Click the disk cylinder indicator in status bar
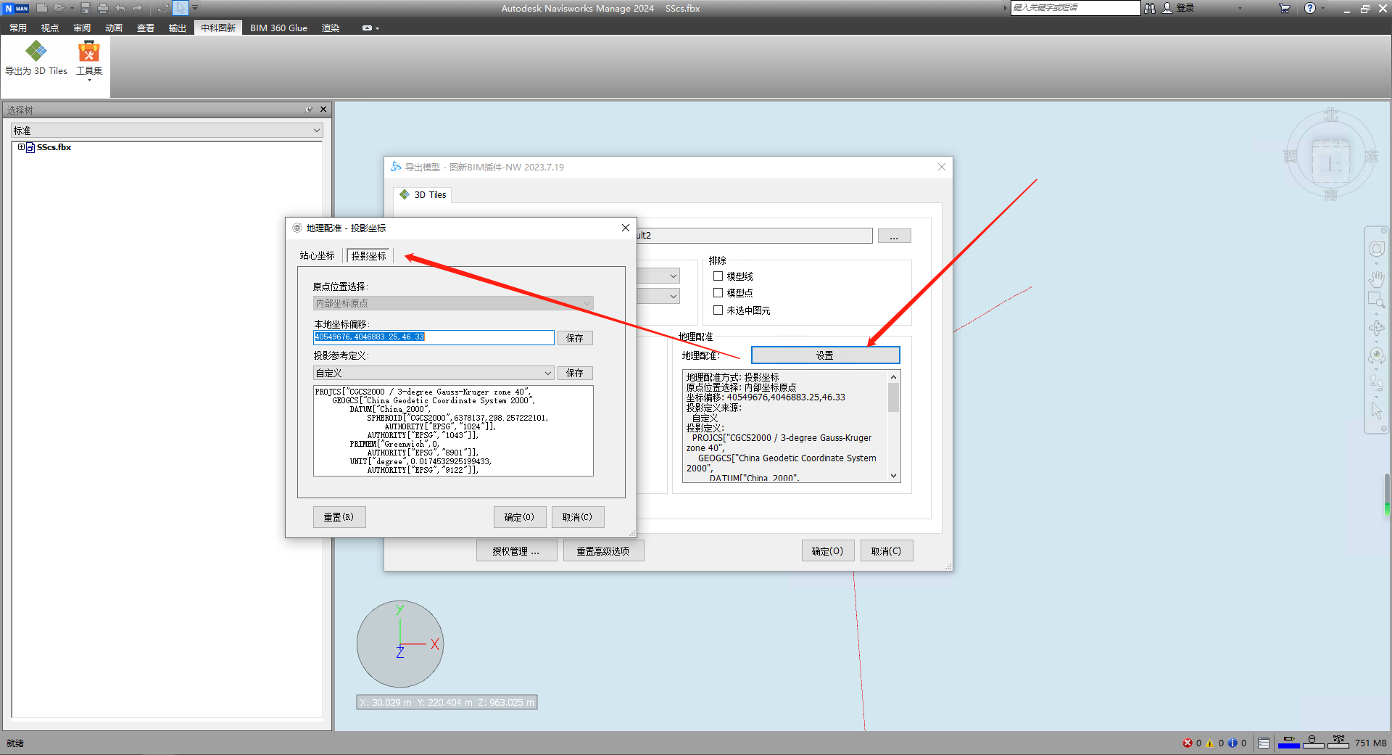The height and width of the screenshot is (755, 1392). click(x=1312, y=741)
